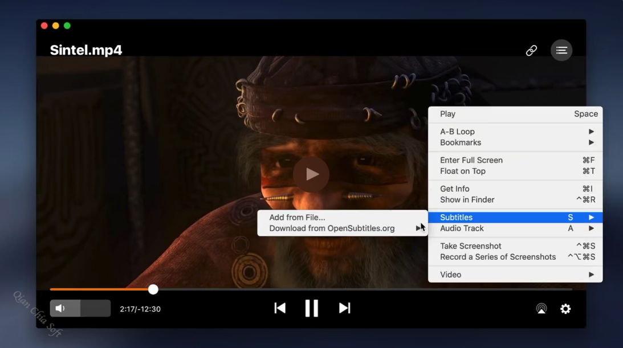Open the Audio Track submenu
623x348 pixels.
515,228
